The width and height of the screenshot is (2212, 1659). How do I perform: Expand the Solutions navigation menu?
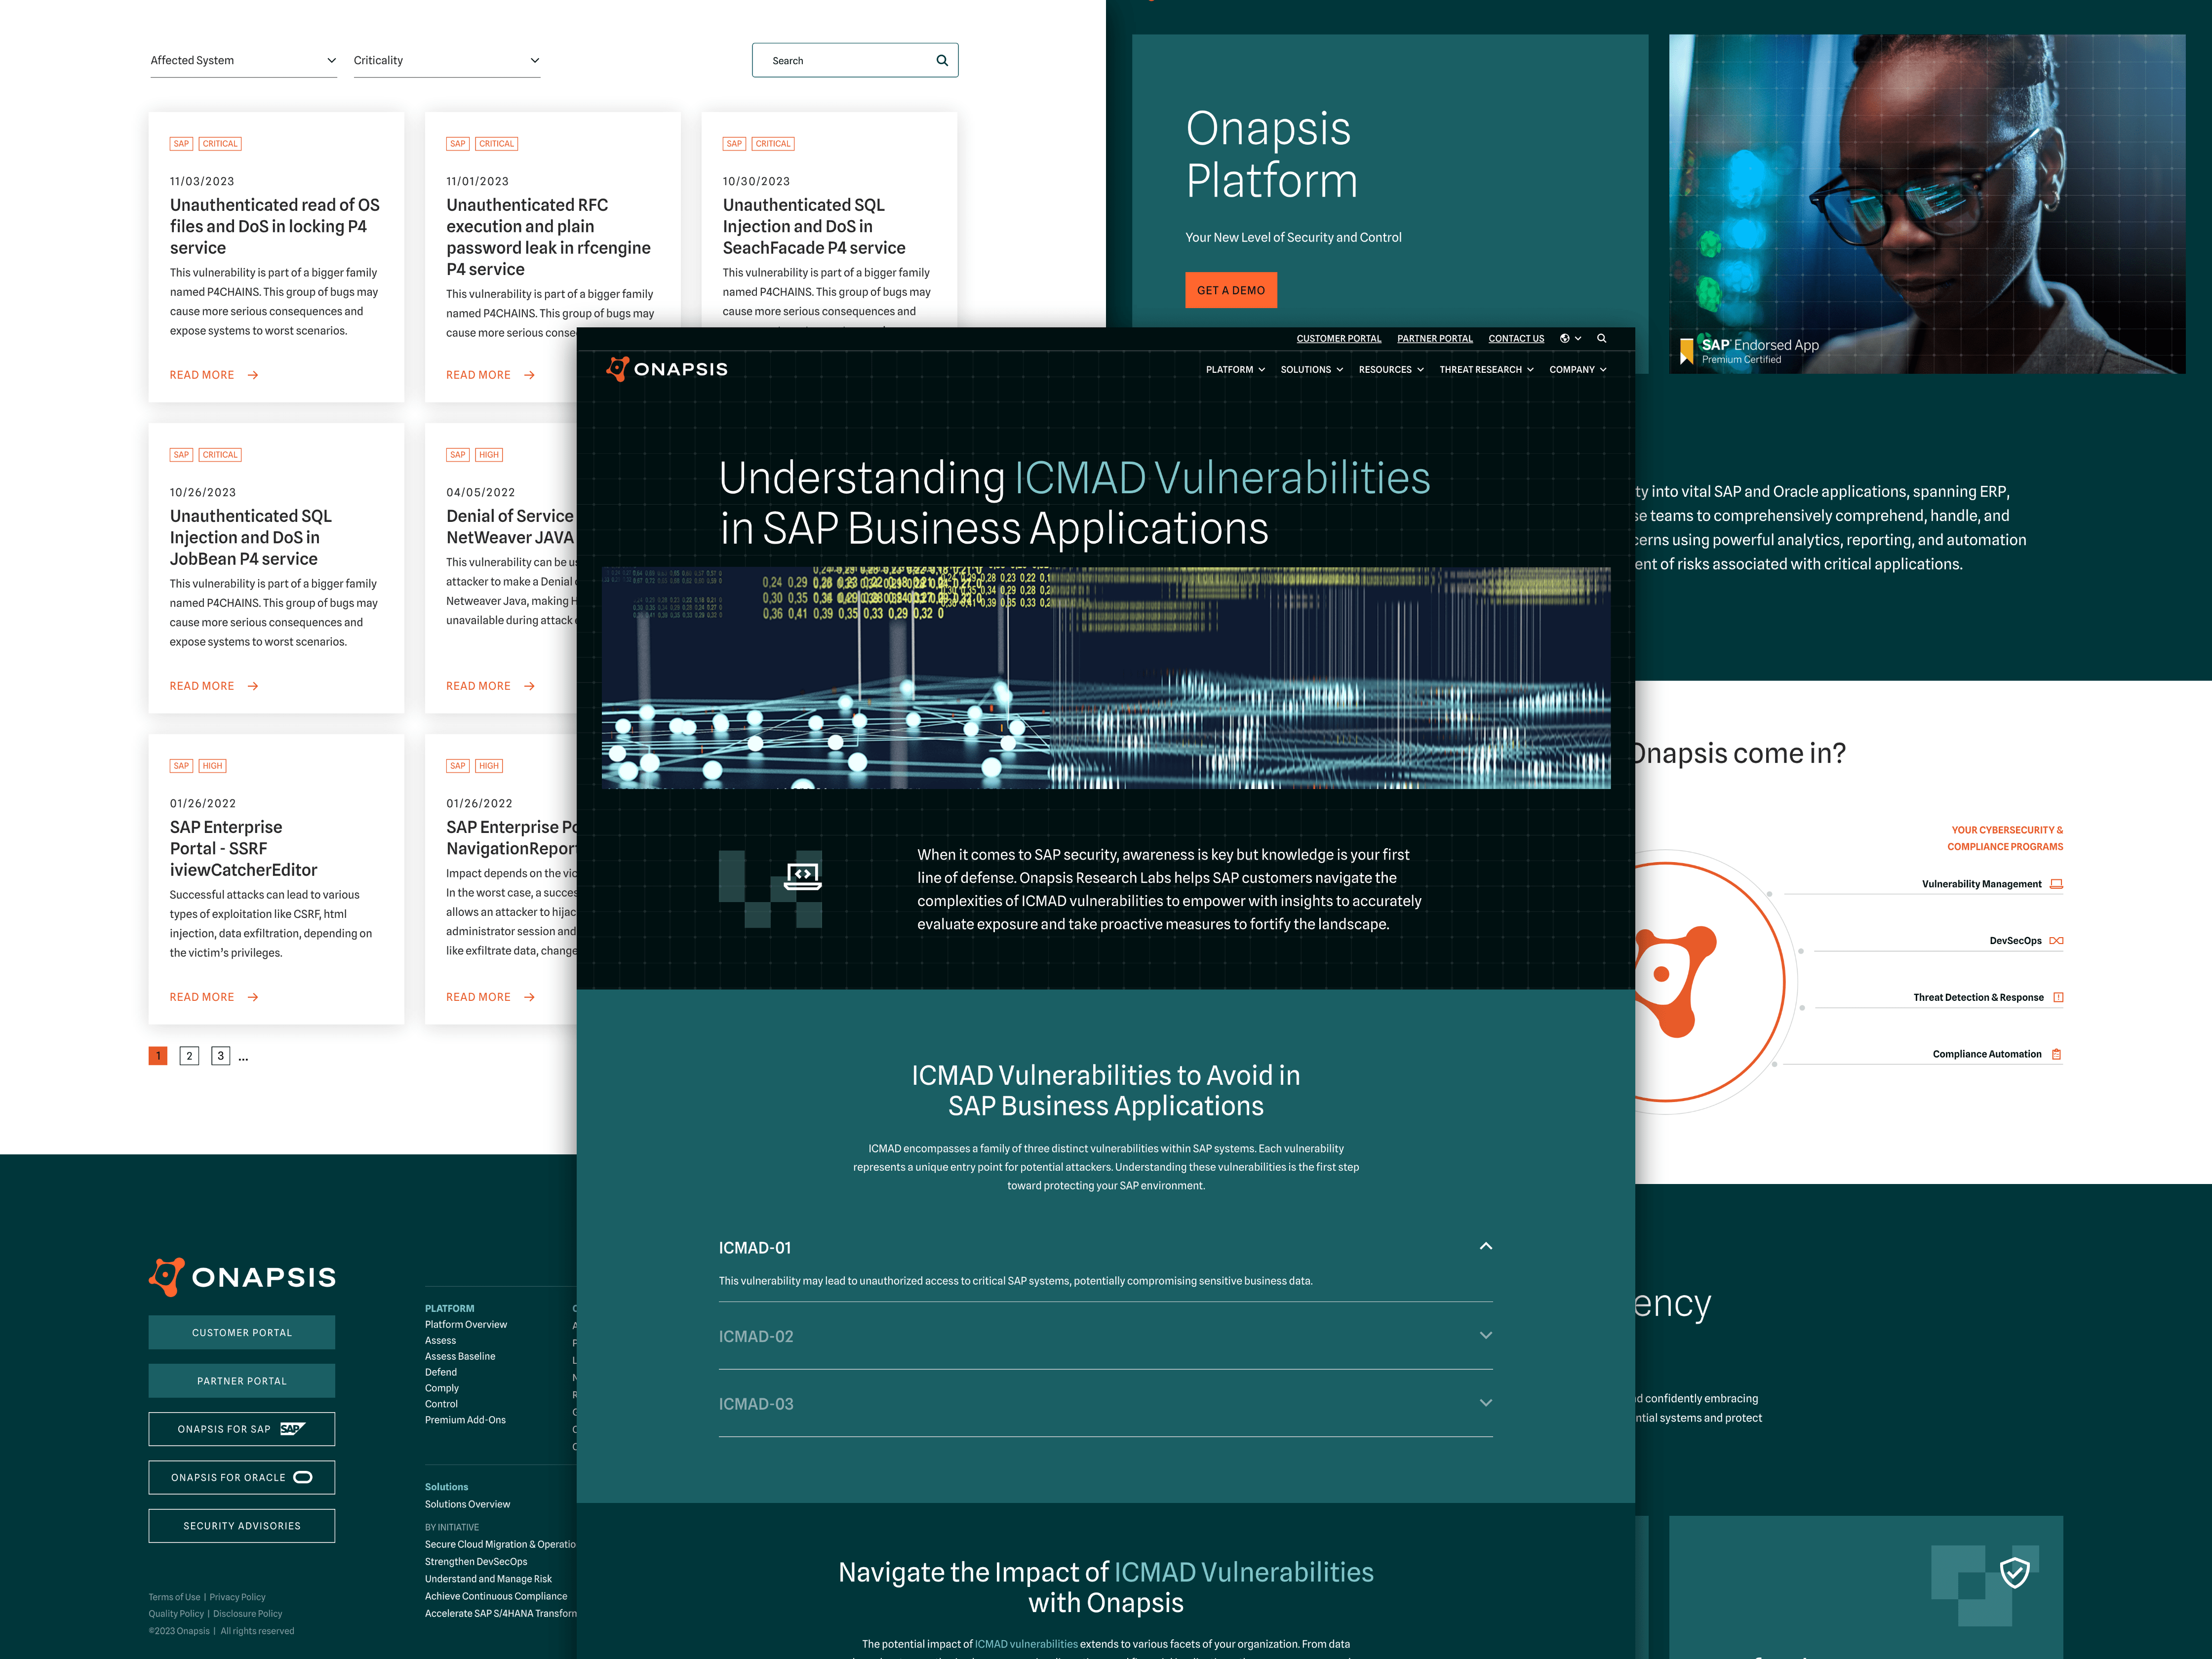click(1312, 370)
